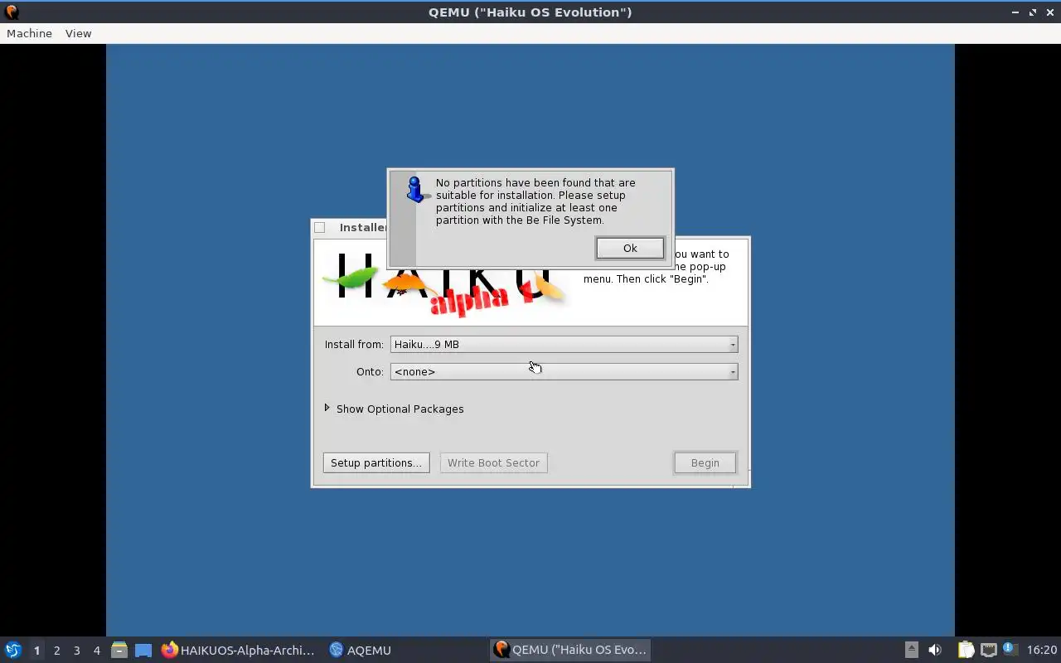Switch to the Firefox HAIKUOS-Alpha-Archi window
Viewport: 1061px width, 663px height.
[239, 650]
